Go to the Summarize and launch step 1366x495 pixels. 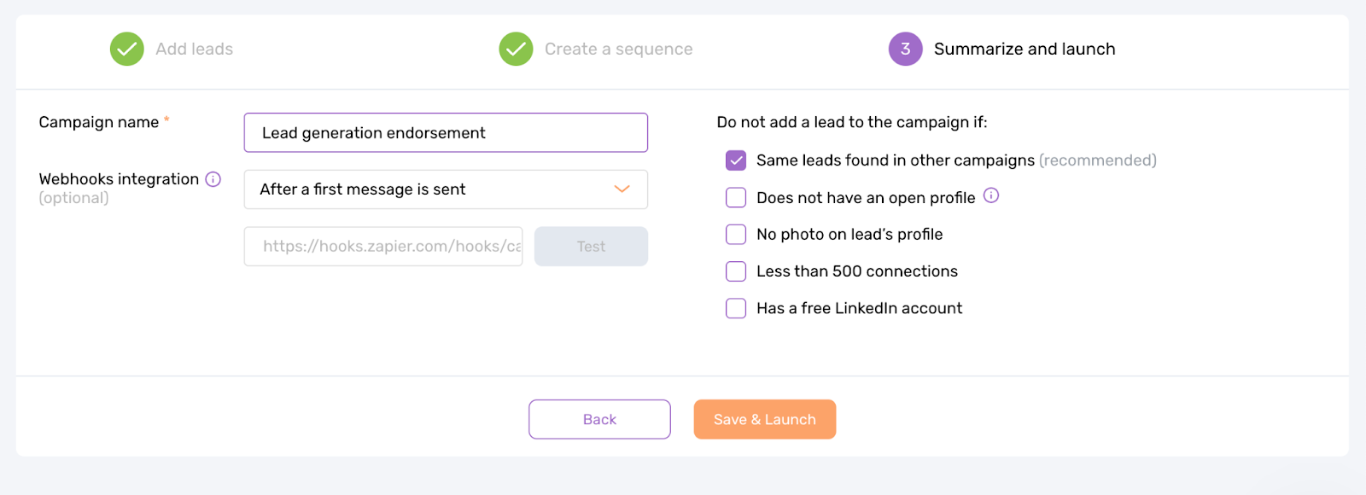1024,49
